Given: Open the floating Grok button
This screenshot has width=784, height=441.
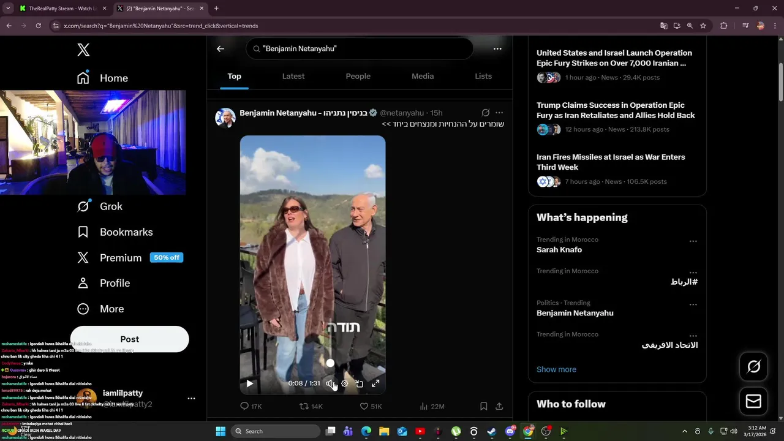Looking at the screenshot, I should tap(754, 366).
